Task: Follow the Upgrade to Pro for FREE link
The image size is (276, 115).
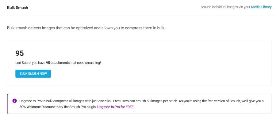Action: [115, 107]
